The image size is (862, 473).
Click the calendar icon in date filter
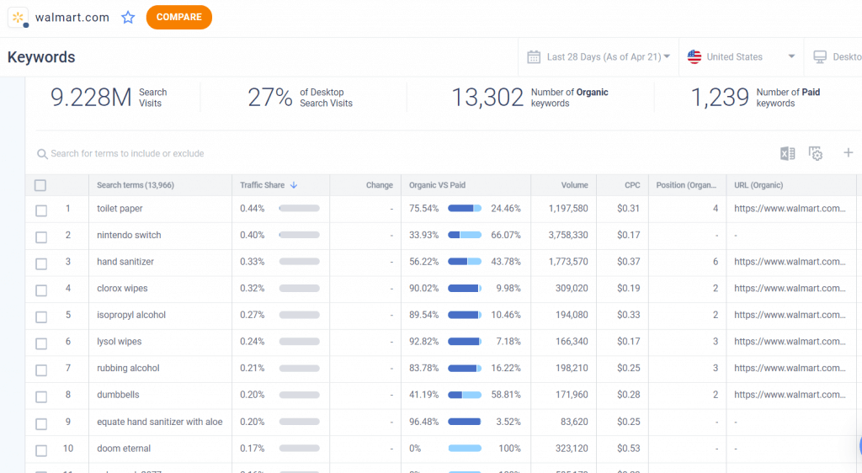(x=534, y=56)
